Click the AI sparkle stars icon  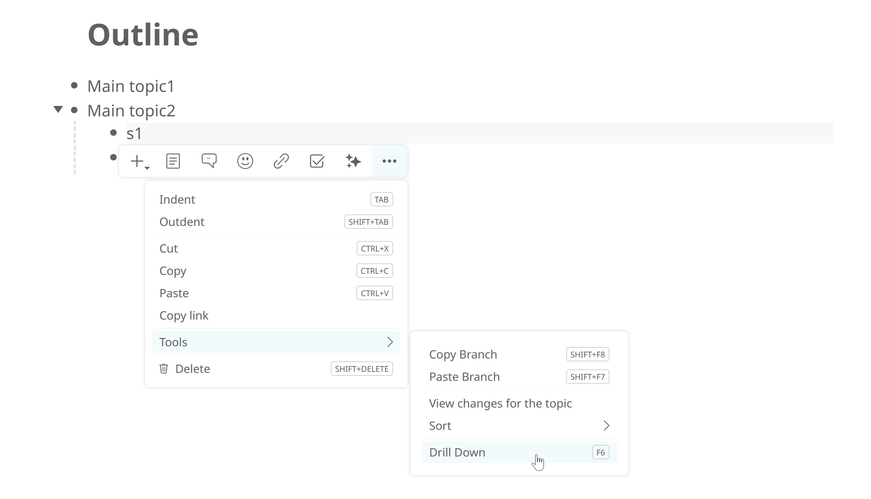coord(353,161)
